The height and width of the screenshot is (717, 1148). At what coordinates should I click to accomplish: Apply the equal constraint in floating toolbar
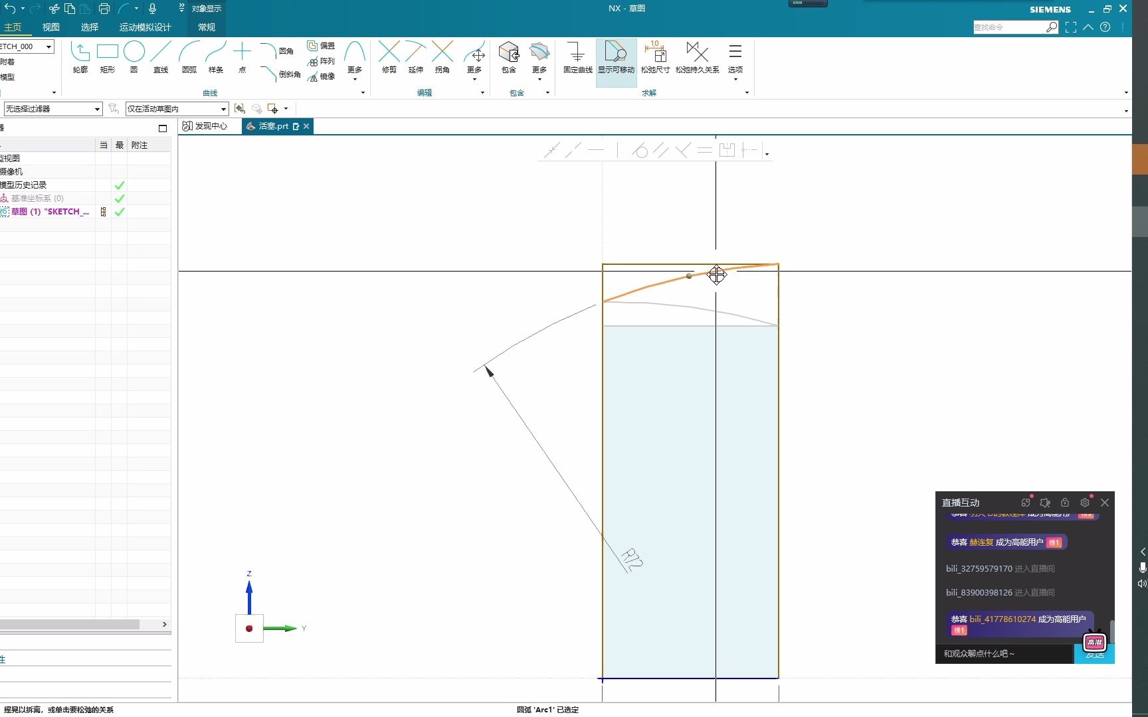click(705, 151)
